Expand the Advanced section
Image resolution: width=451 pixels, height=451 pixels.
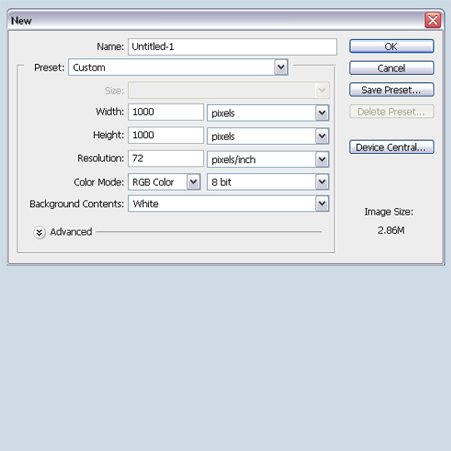click(39, 232)
